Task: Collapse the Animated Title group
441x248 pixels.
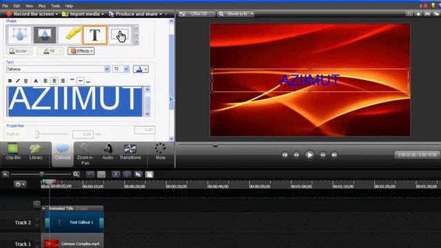Action: (x=44, y=208)
